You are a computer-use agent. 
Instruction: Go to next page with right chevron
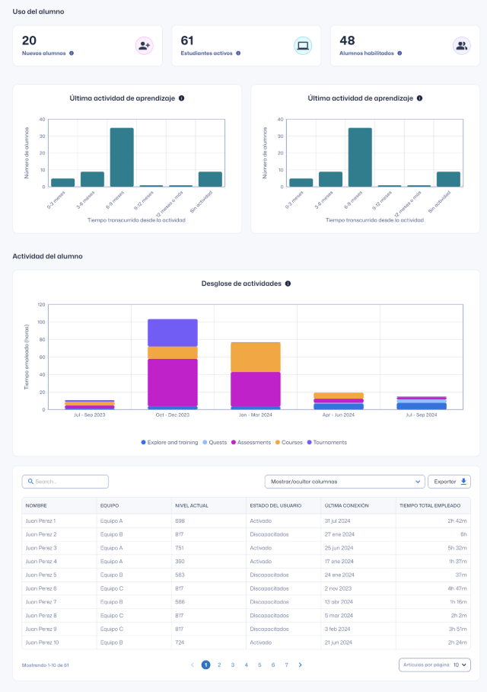point(300,665)
